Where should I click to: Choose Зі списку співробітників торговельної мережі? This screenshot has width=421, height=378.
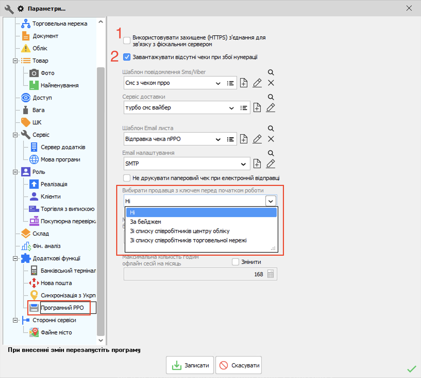tap(188, 240)
